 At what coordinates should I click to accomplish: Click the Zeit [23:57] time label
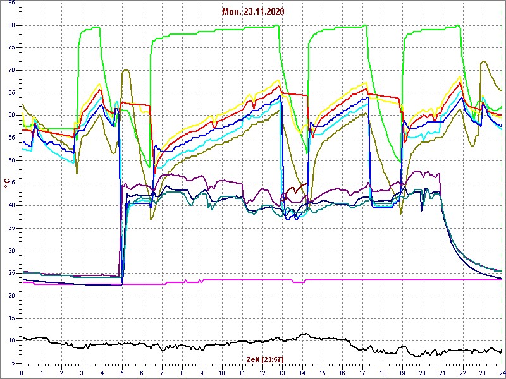point(265,359)
